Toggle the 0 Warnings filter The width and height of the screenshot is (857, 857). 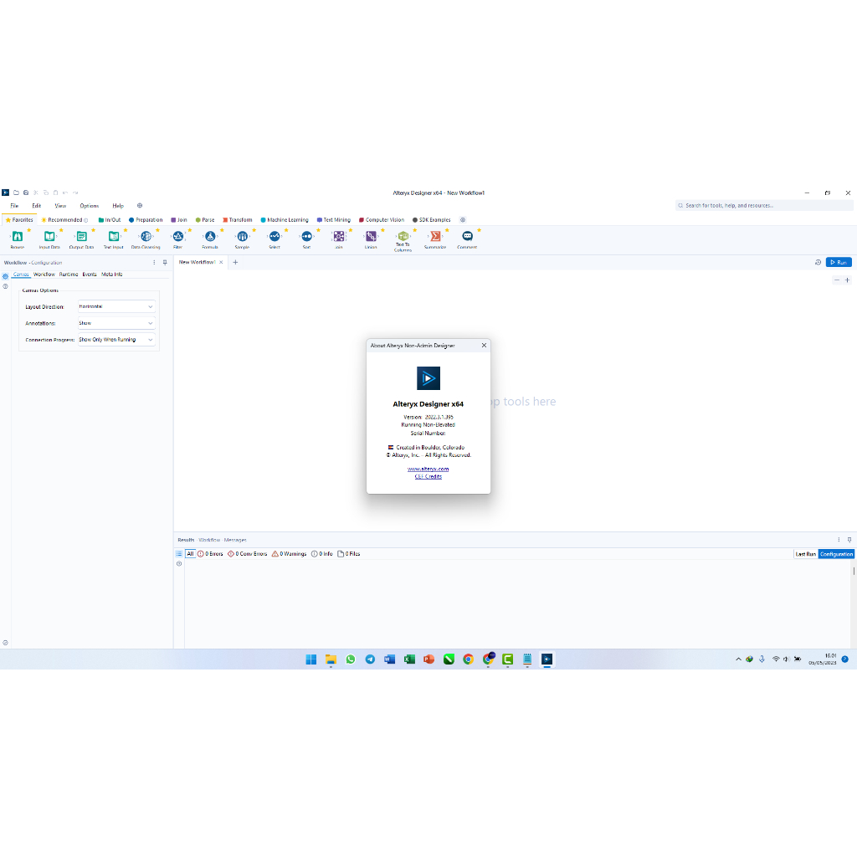[289, 554]
